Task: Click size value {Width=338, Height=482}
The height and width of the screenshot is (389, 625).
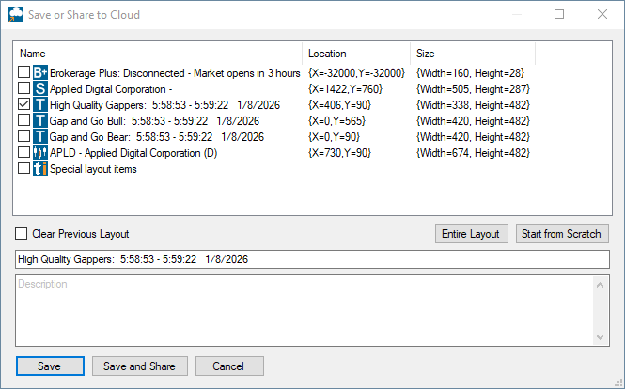Action: (x=473, y=105)
